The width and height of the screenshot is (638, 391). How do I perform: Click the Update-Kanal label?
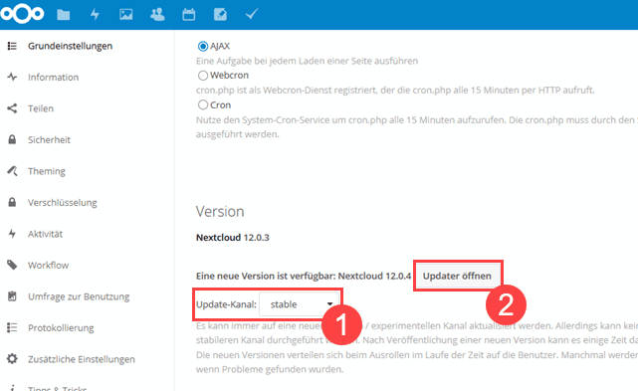point(226,304)
